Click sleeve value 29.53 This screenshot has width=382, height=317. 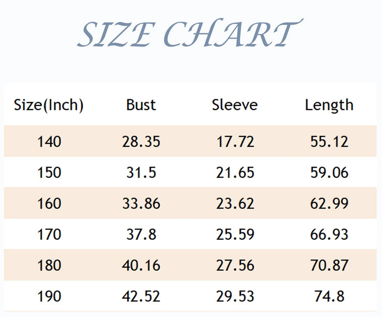[x=235, y=296]
